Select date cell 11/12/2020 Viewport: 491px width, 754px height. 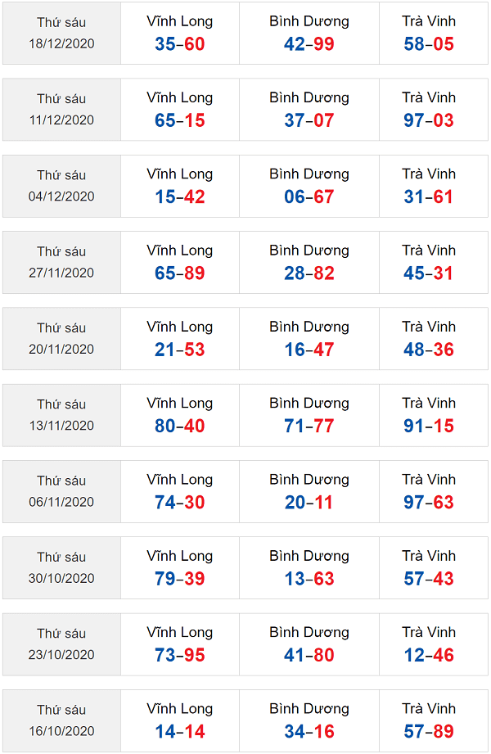click(61, 110)
